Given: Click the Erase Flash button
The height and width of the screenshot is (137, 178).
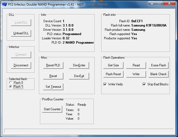Looking at the screenshot, I should [x=158, y=65].
